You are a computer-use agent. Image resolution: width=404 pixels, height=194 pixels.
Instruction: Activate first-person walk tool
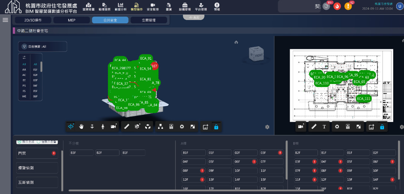point(103,127)
